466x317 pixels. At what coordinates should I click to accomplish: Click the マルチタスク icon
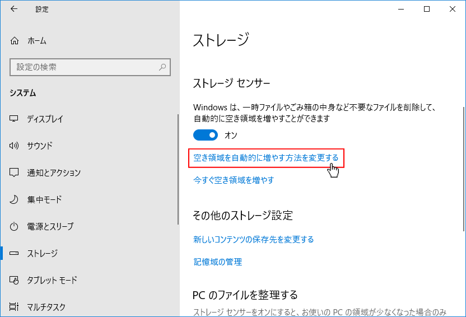coord(14,306)
